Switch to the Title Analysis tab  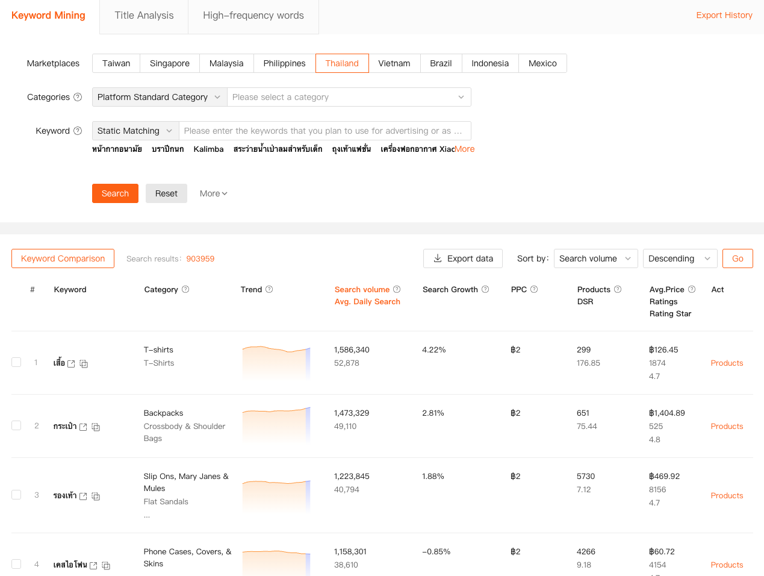[144, 16]
